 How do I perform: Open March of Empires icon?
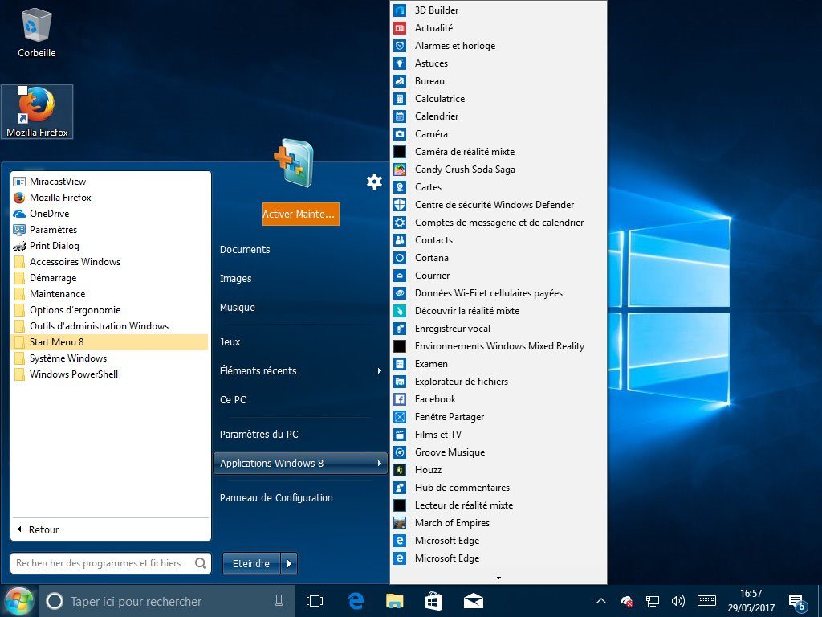point(400,523)
